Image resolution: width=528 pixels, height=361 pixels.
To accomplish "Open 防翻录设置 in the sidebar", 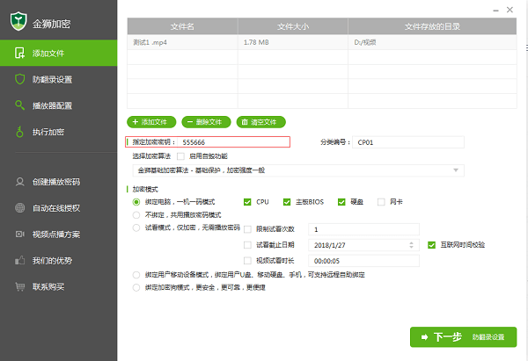I will click(59, 79).
